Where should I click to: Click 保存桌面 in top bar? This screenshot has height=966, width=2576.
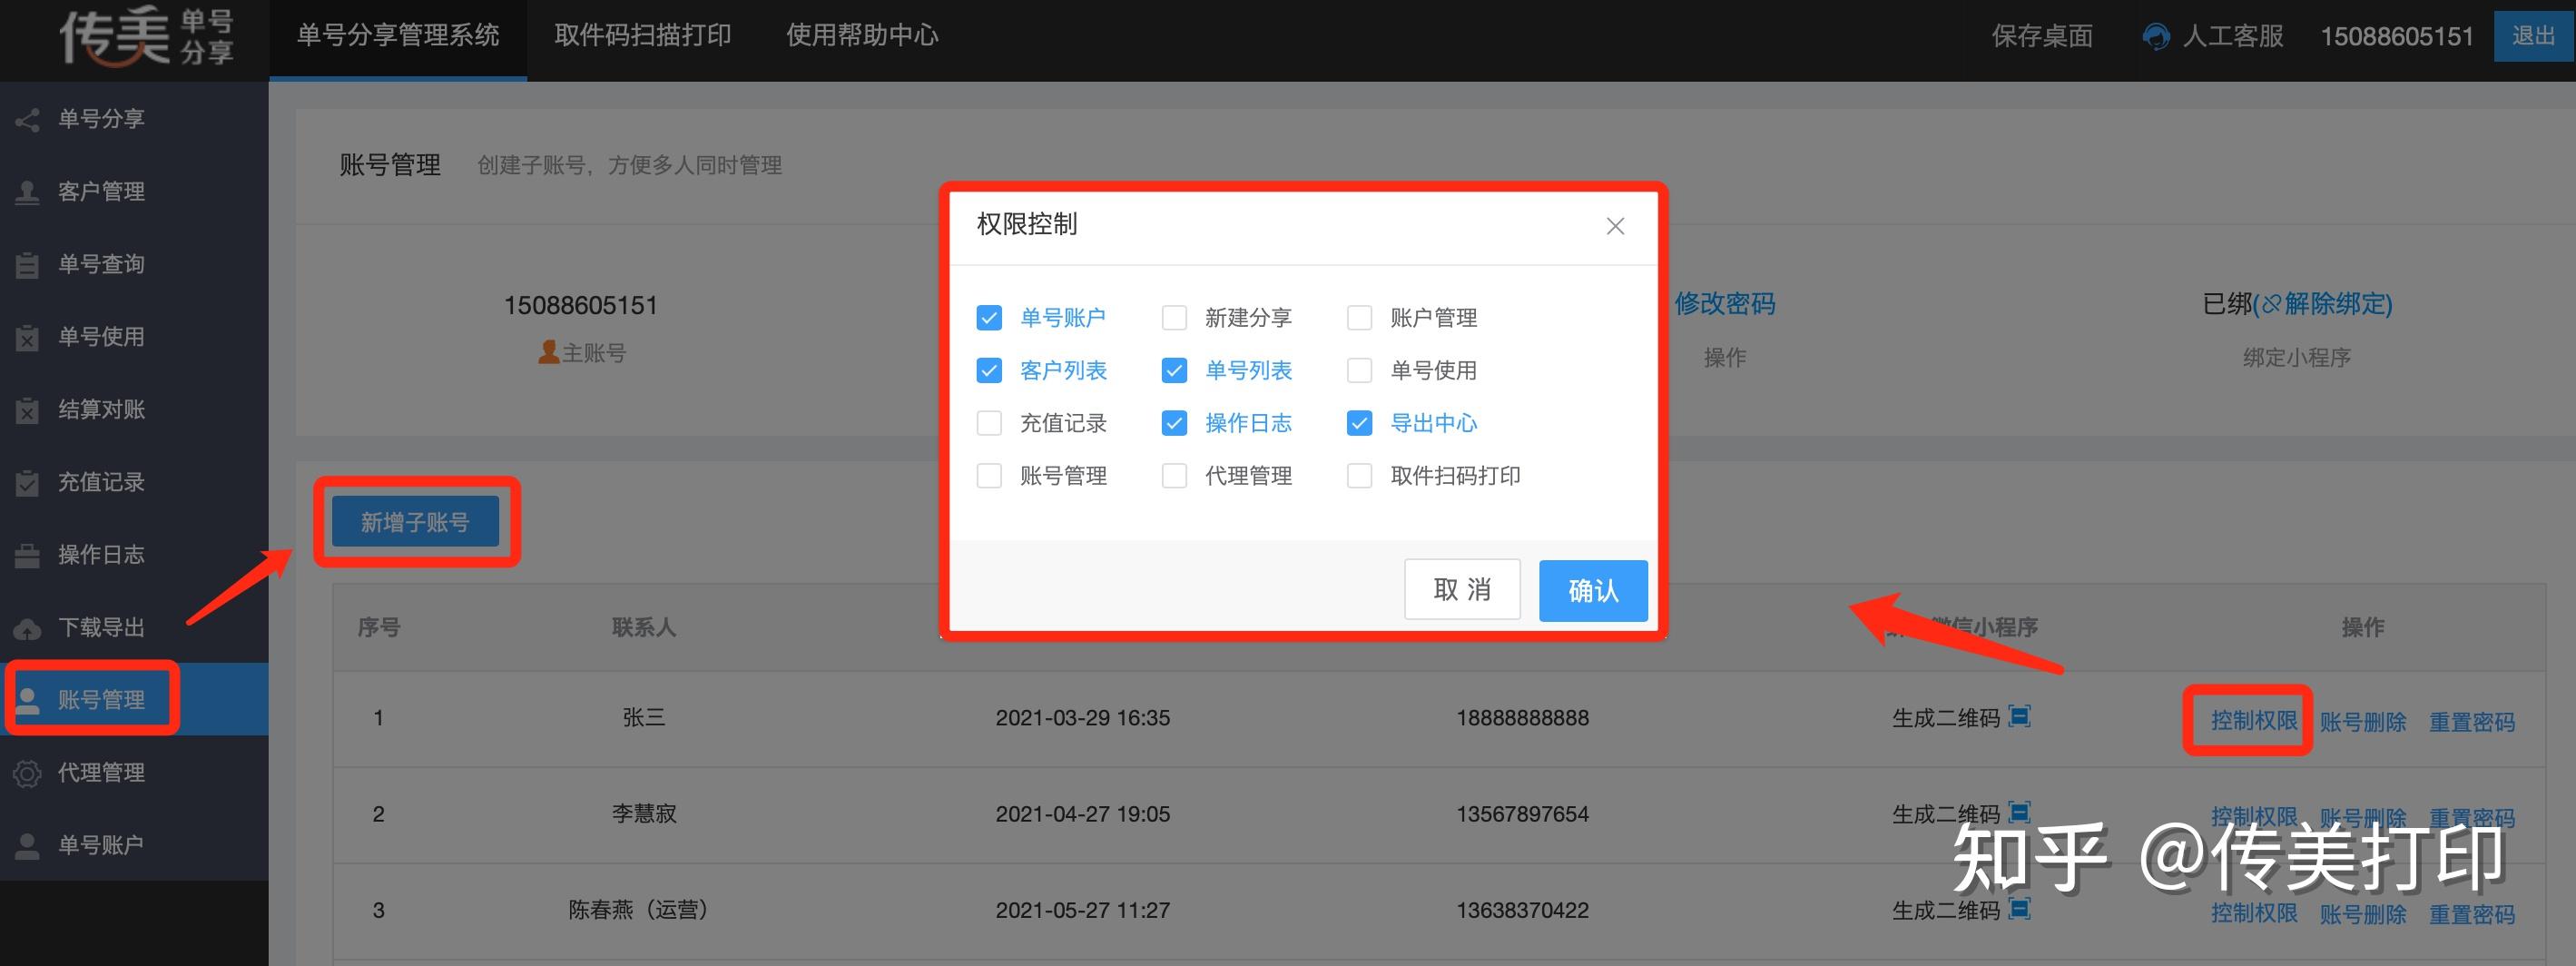pyautogui.click(x=2042, y=37)
